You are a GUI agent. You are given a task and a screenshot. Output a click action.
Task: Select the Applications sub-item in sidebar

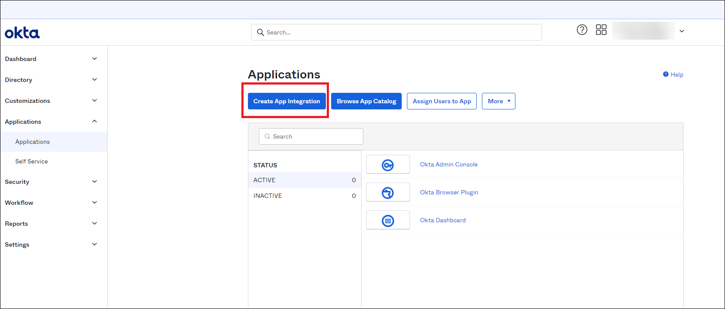32,142
